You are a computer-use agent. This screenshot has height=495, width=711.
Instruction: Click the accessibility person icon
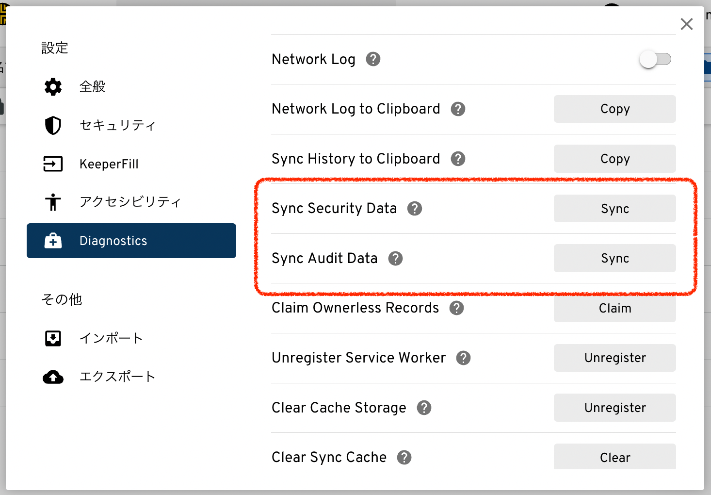tap(53, 202)
